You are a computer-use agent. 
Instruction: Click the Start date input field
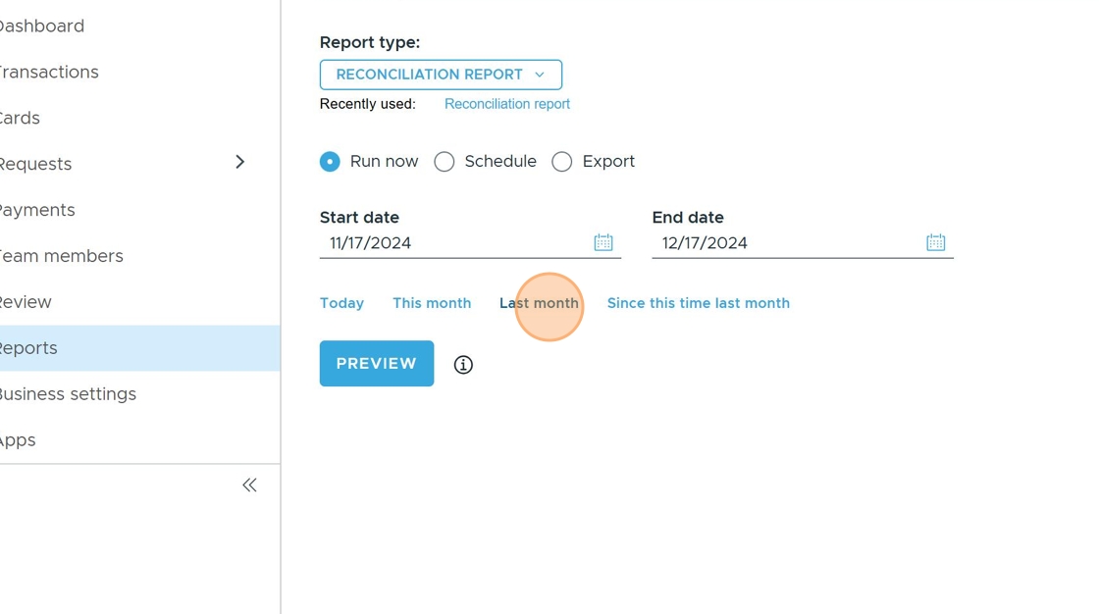[451, 243]
